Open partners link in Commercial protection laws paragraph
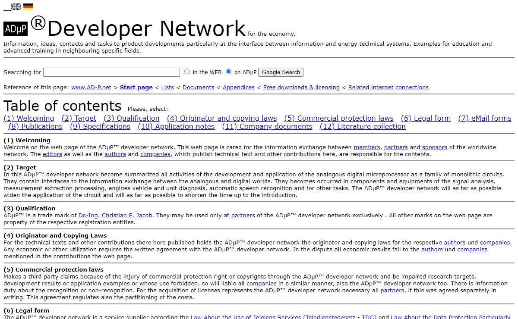518x319 pixels. [392, 290]
